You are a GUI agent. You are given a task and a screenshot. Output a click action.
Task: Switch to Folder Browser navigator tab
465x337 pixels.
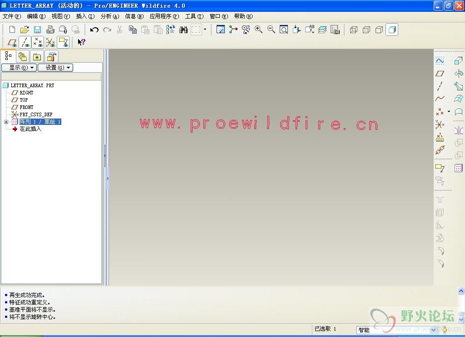23,56
